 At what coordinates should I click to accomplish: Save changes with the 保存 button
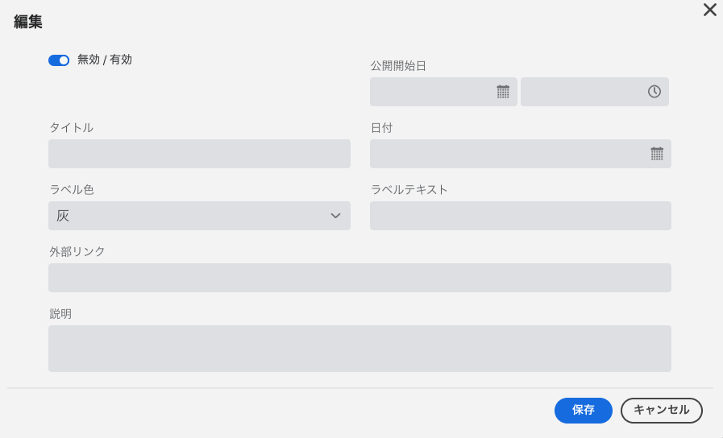(584, 411)
